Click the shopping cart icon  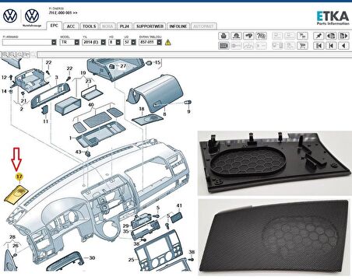[302, 46]
